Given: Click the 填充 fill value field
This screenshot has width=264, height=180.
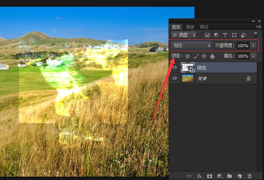Looking at the screenshot, I should (x=243, y=56).
